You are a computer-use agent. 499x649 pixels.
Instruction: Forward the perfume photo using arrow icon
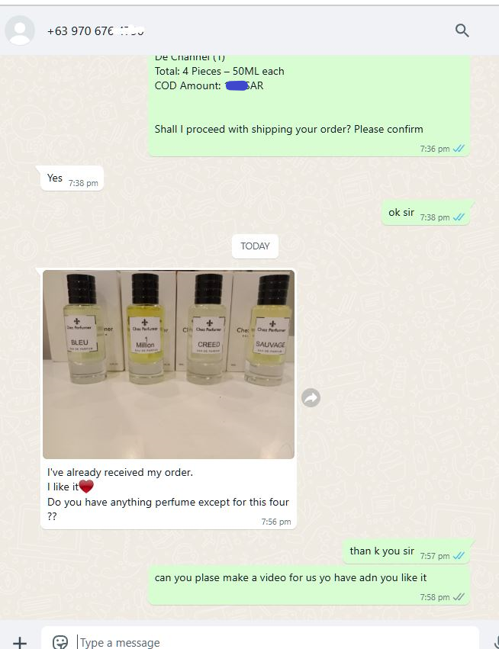311,398
